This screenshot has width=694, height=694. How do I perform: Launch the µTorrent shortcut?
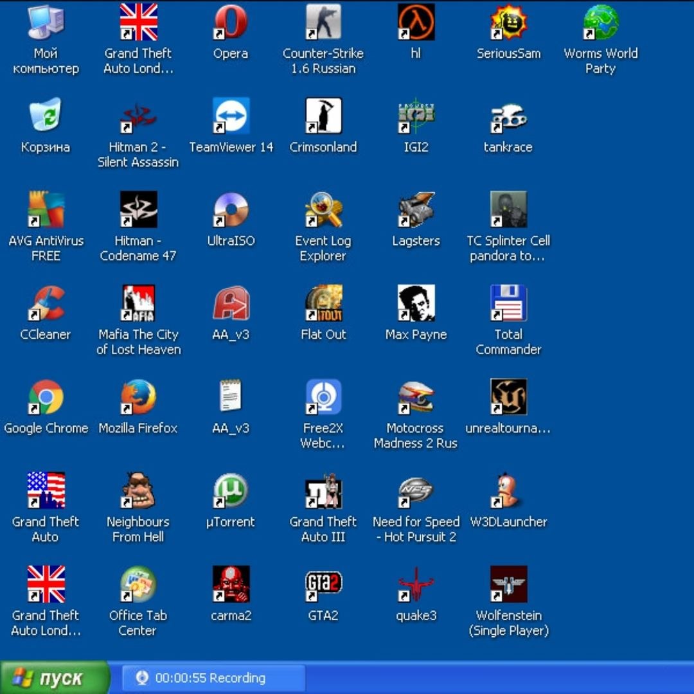pyautogui.click(x=231, y=490)
